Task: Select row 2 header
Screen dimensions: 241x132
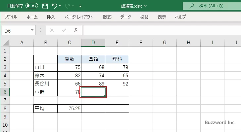Action: click(x=5, y=59)
